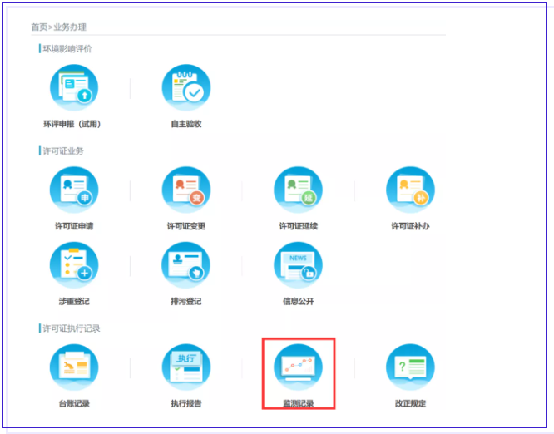Viewport: 554px width, 434px height.
Task: Open the 台账记录 icon
Action: pyautogui.click(x=73, y=367)
